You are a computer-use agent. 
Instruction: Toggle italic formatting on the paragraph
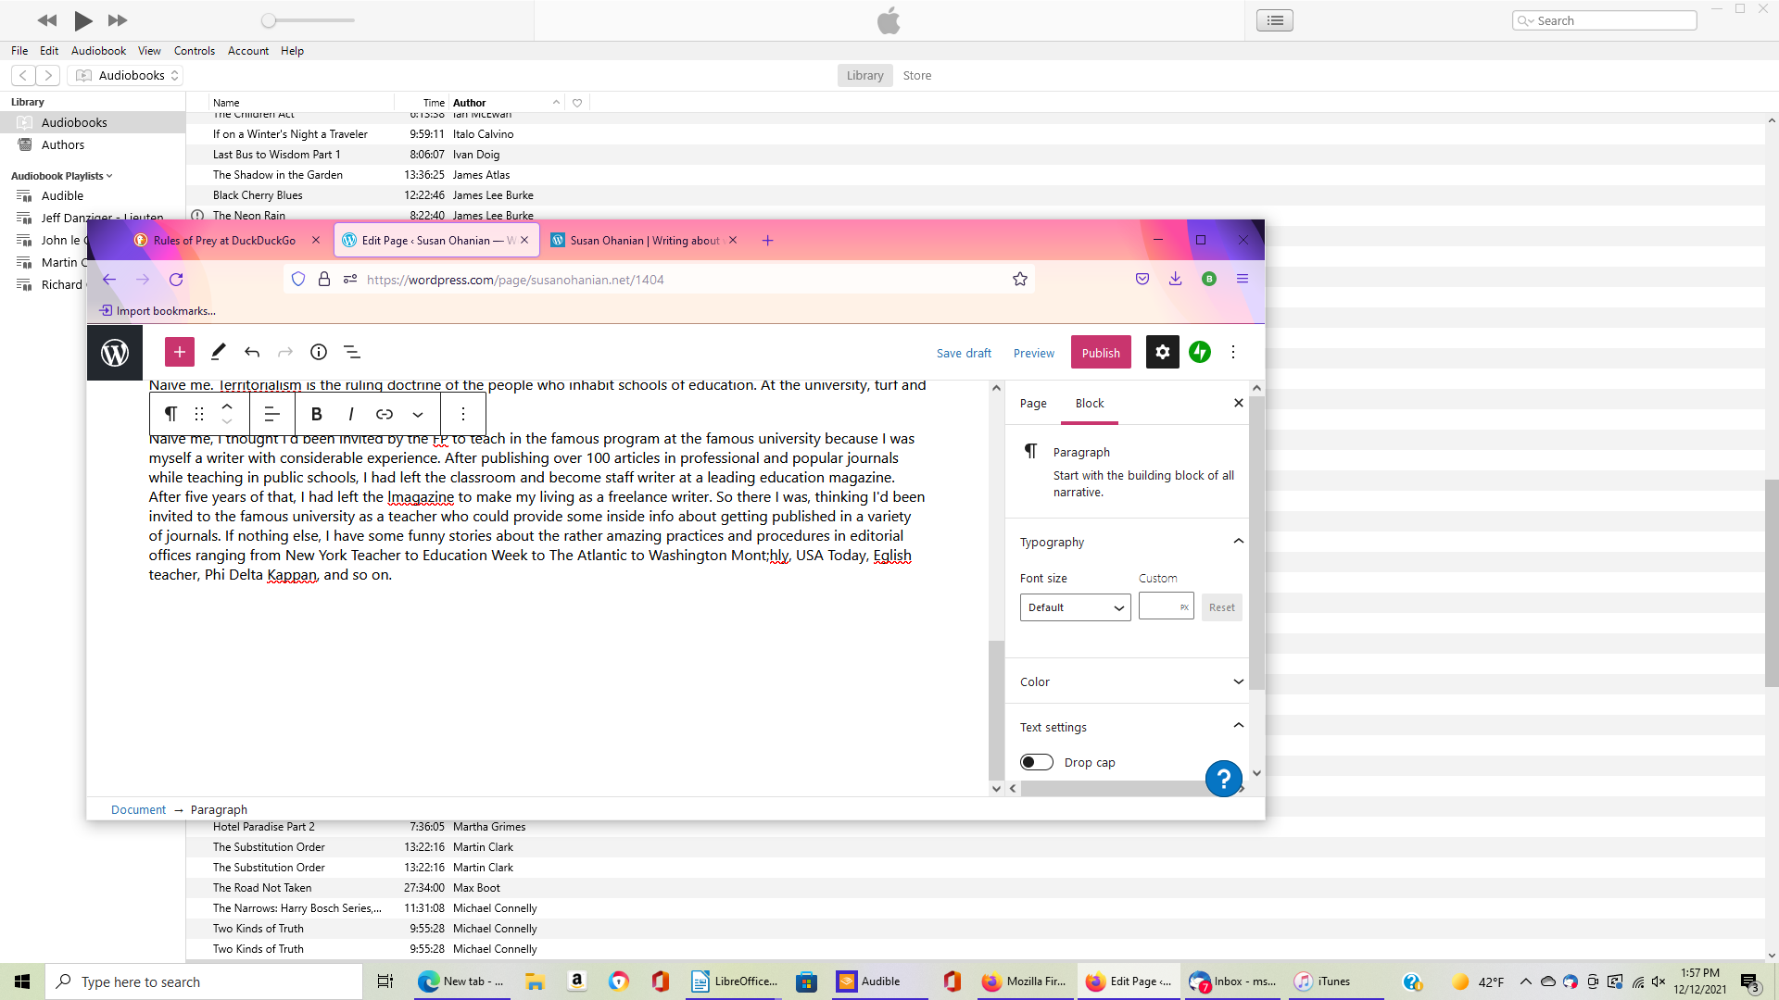[350, 414]
